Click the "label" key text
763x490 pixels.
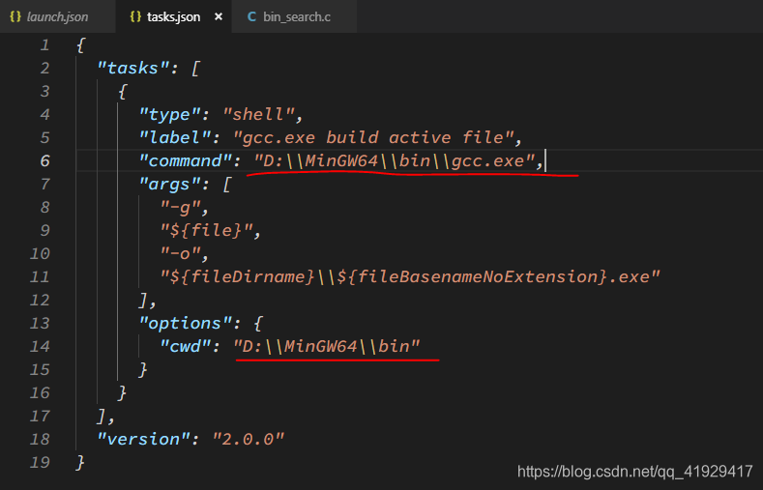click(175, 137)
